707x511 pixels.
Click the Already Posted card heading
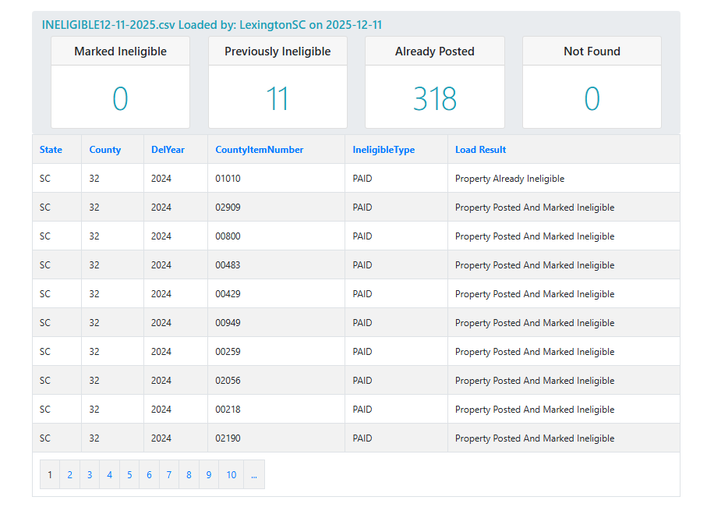tap(435, 51)
